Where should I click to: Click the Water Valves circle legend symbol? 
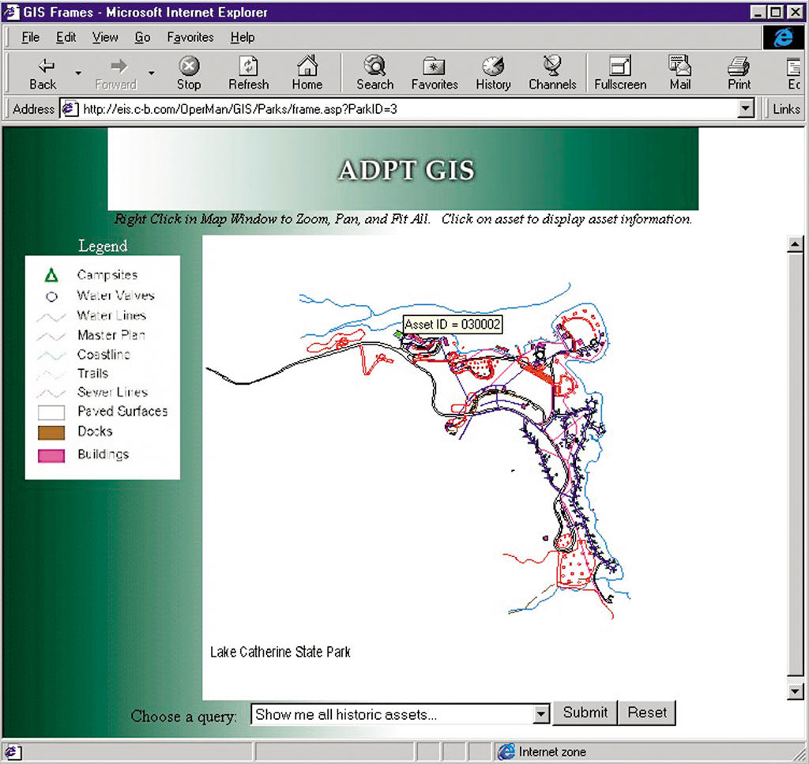click(x=51, y=296)
